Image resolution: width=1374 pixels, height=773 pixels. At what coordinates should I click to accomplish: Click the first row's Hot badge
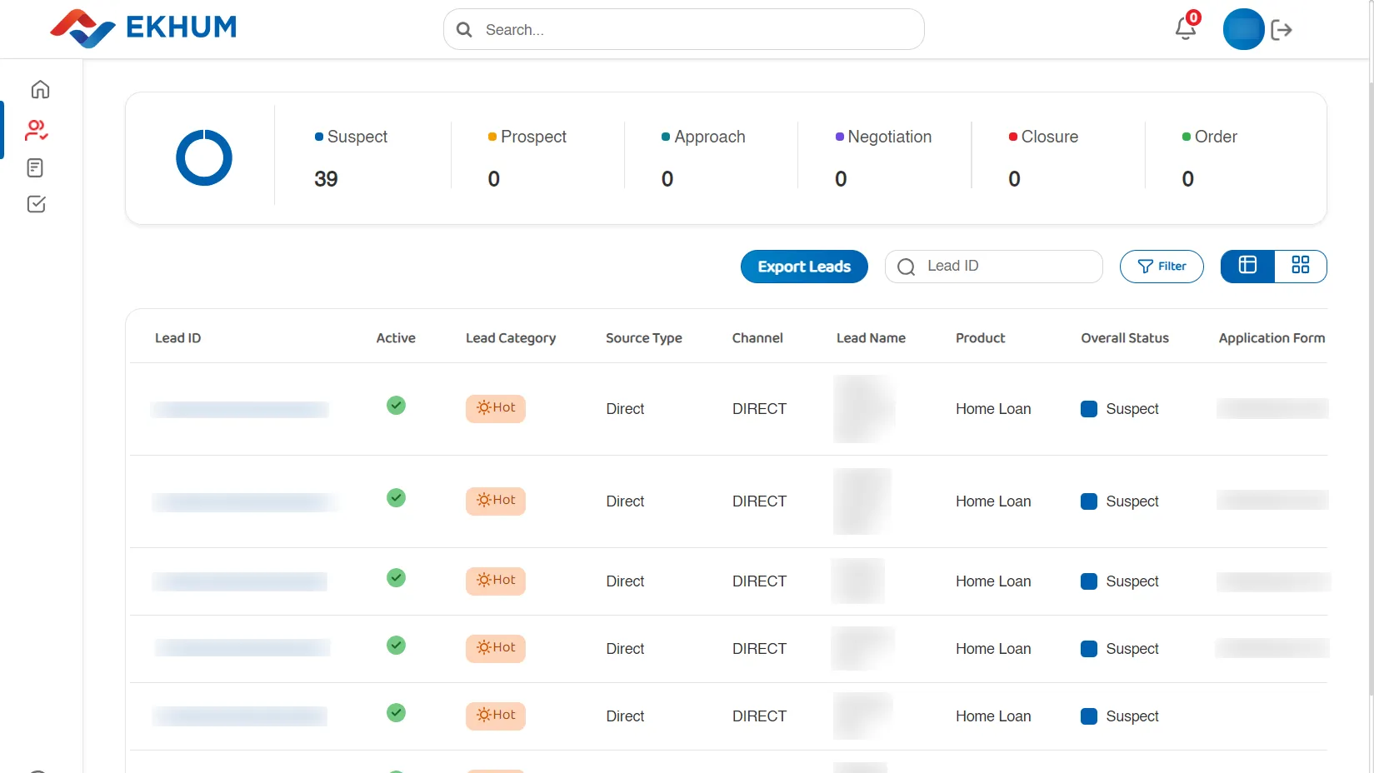(496, 408)
